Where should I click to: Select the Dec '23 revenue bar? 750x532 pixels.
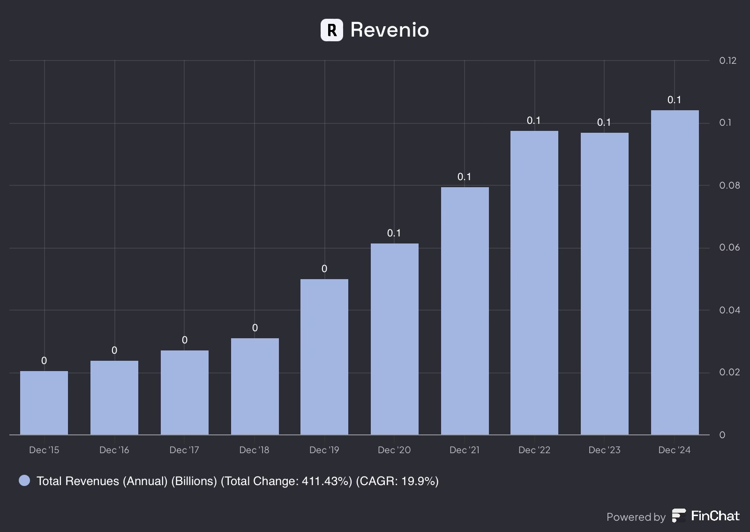[605, 284]
